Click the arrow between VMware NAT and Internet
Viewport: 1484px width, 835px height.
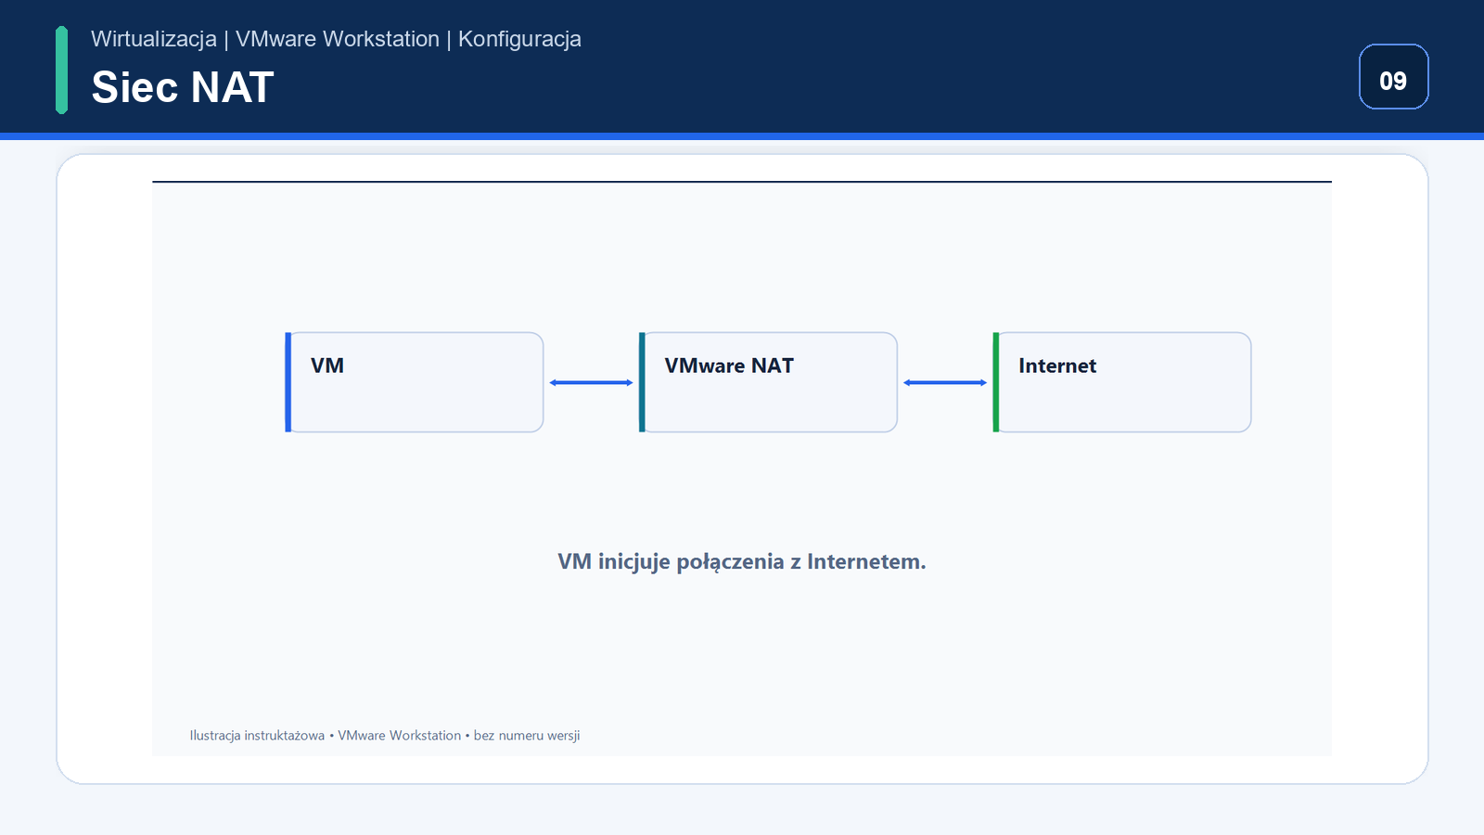pos(945,382)
